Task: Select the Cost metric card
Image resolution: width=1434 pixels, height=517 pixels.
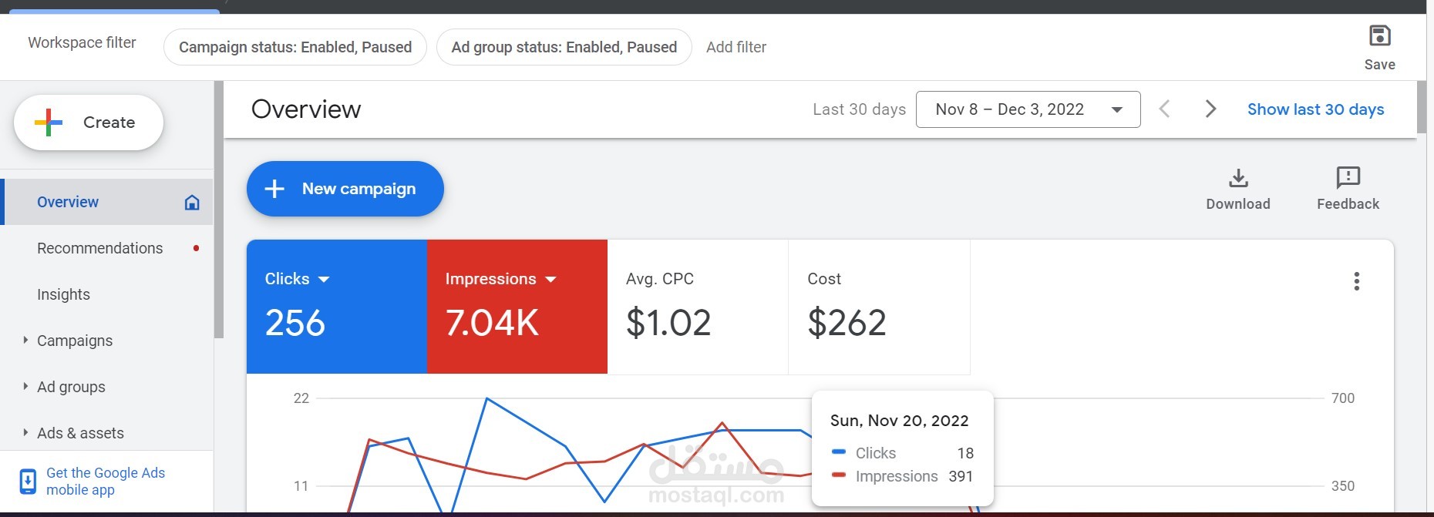Action: [879, 307]
